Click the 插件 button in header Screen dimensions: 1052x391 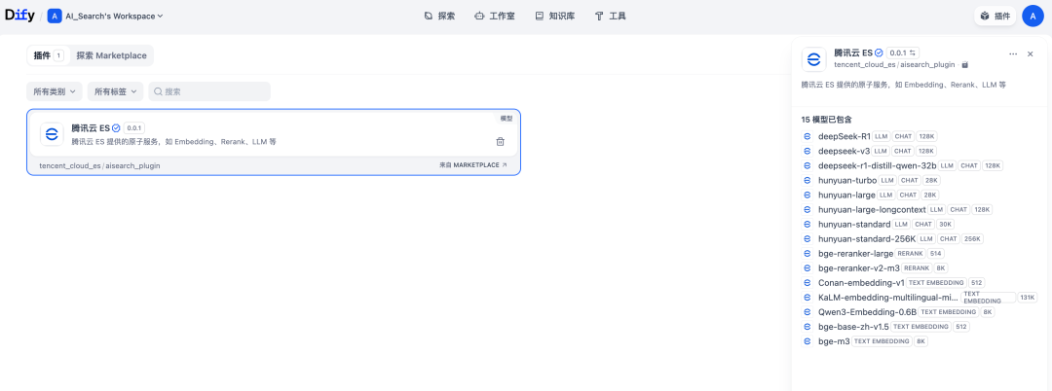pos(995,17)
